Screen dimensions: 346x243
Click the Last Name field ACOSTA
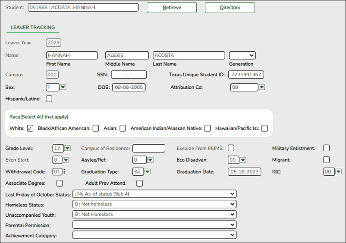tap(189, 55)
